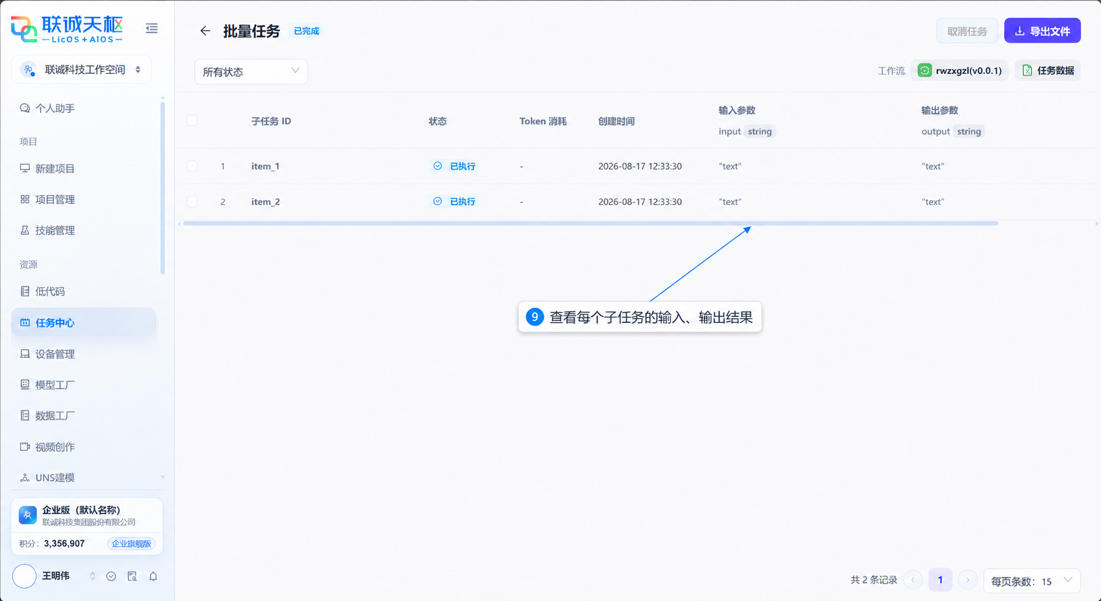Click the horizontal table scrollbar
Image resolution: width=1101 pixels, height=601 pixels.
(590, 223)
